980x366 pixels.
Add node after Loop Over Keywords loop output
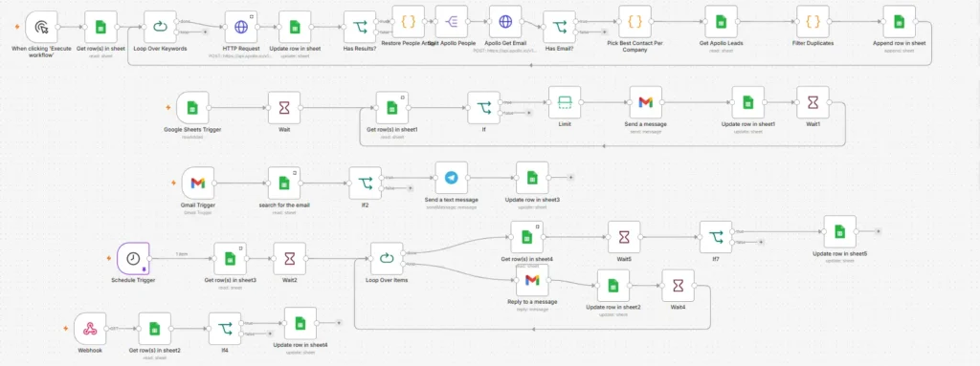(206, 32)
